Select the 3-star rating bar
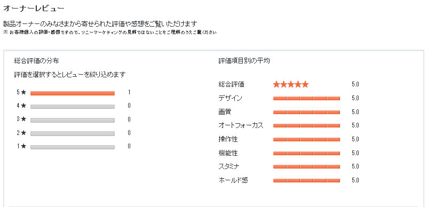Screen dimensions: 427x207 [x=73, y=120]
